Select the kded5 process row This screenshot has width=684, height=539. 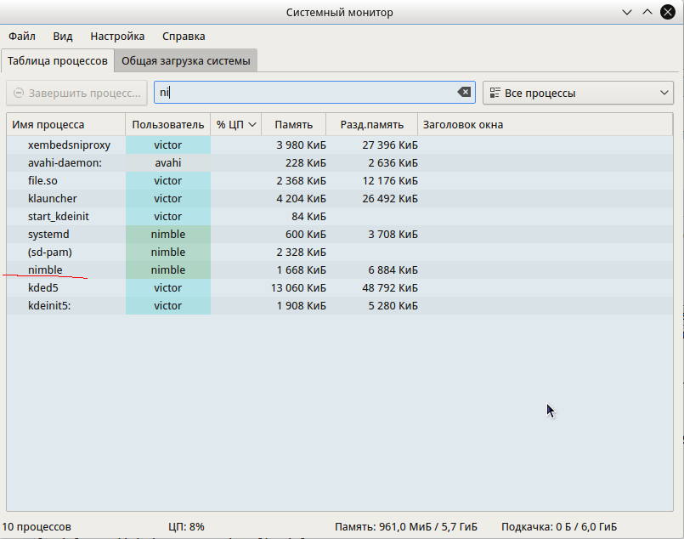point(339,288)
